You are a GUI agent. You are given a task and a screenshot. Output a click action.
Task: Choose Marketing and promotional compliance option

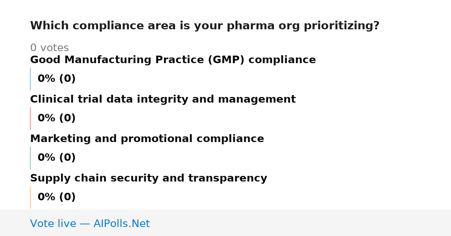pyautogui.click(x=147, y=139)
